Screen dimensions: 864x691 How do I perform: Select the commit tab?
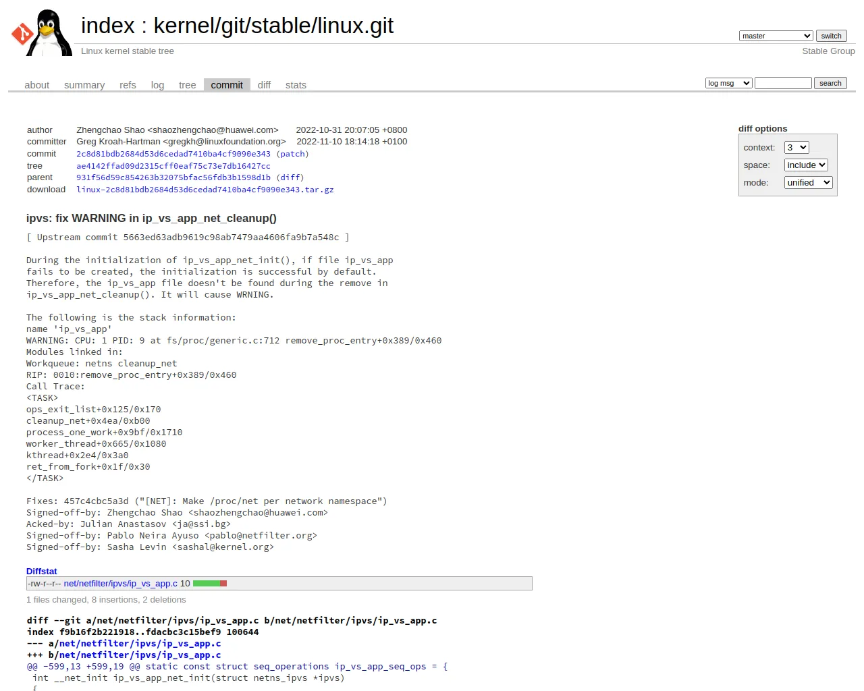(227, 85)
